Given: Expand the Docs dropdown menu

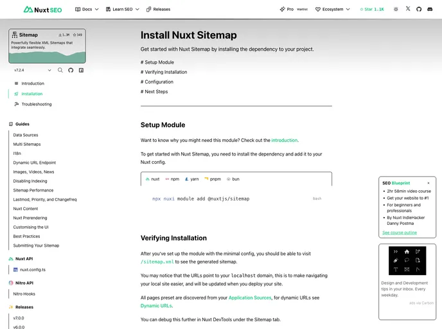Looking at the screenshot, I should 87,9.
